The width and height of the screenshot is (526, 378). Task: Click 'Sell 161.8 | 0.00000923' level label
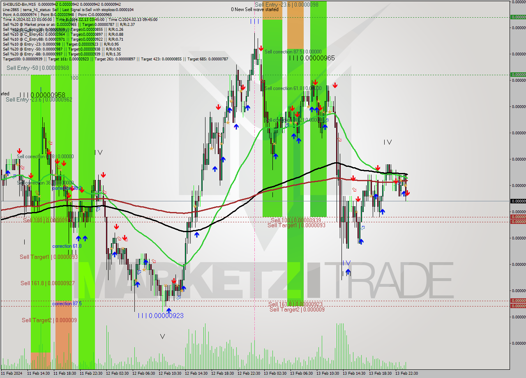pyautogui.click(x=295, y=304)
